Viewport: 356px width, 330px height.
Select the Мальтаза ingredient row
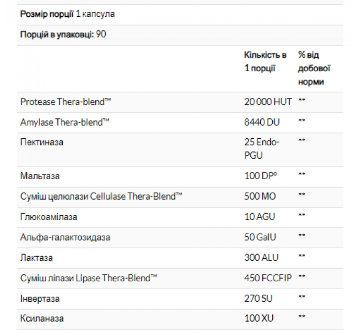click(180, 177)
